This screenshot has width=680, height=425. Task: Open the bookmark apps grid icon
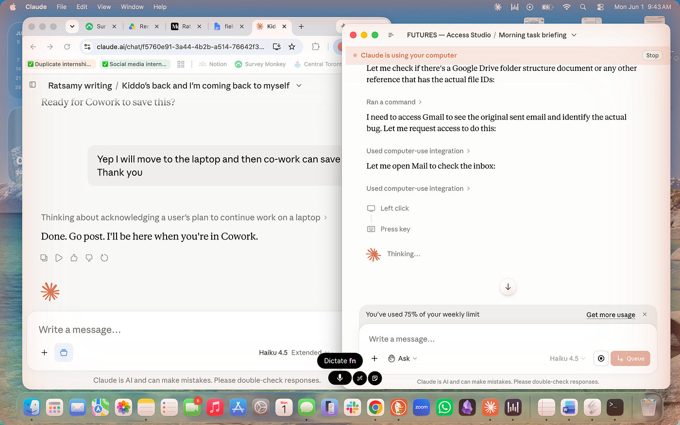click(181, 64)
